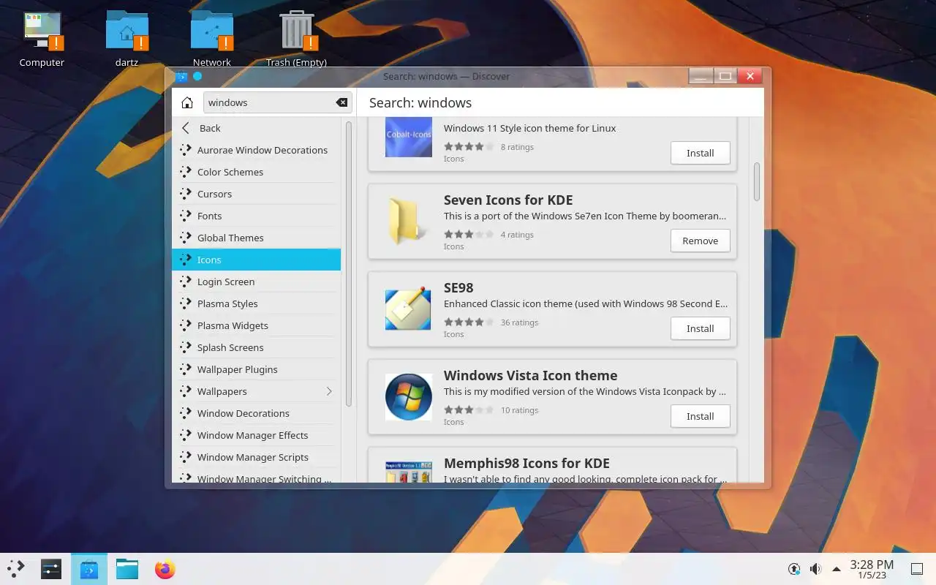
Task: Open Window Manager Scripts category
Action: [256, 457]
